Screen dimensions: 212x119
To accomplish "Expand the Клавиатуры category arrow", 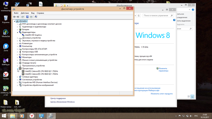I will click(x=17, y=43).
